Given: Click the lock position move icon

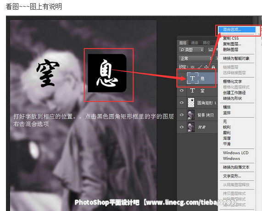Looking at the screenshot, I should click(206, 67).
